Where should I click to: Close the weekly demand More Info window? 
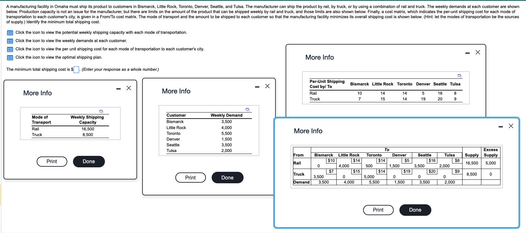pos(267,86)
